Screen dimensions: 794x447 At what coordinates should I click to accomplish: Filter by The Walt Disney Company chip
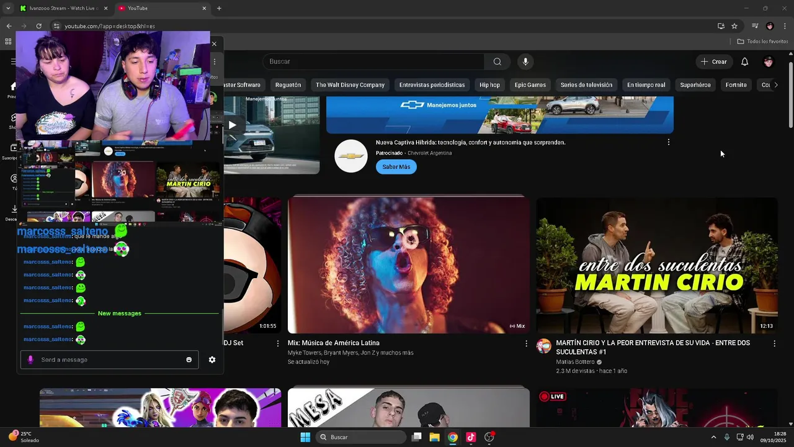tap(350, 85)
